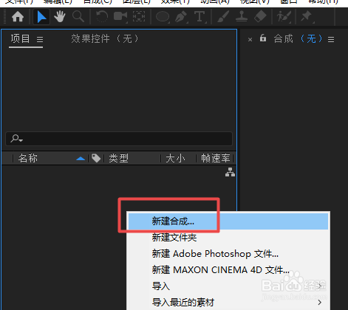Screen dimensions: 348x310
Task: Open the project flowchart view icon
Action: click(230, 172)
